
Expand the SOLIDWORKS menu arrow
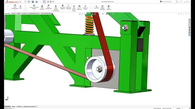20,2
